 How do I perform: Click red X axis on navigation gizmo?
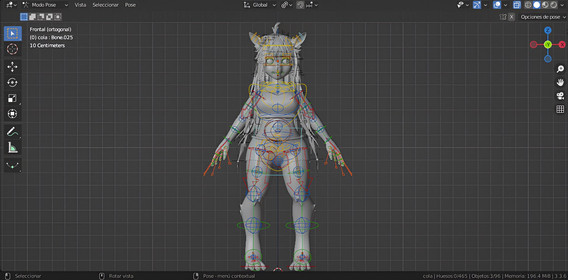(x=562, y=45)
